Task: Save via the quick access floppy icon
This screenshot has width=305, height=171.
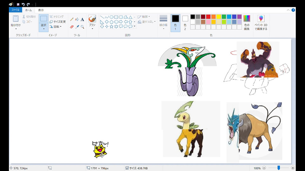Action: tap(18, 4)
